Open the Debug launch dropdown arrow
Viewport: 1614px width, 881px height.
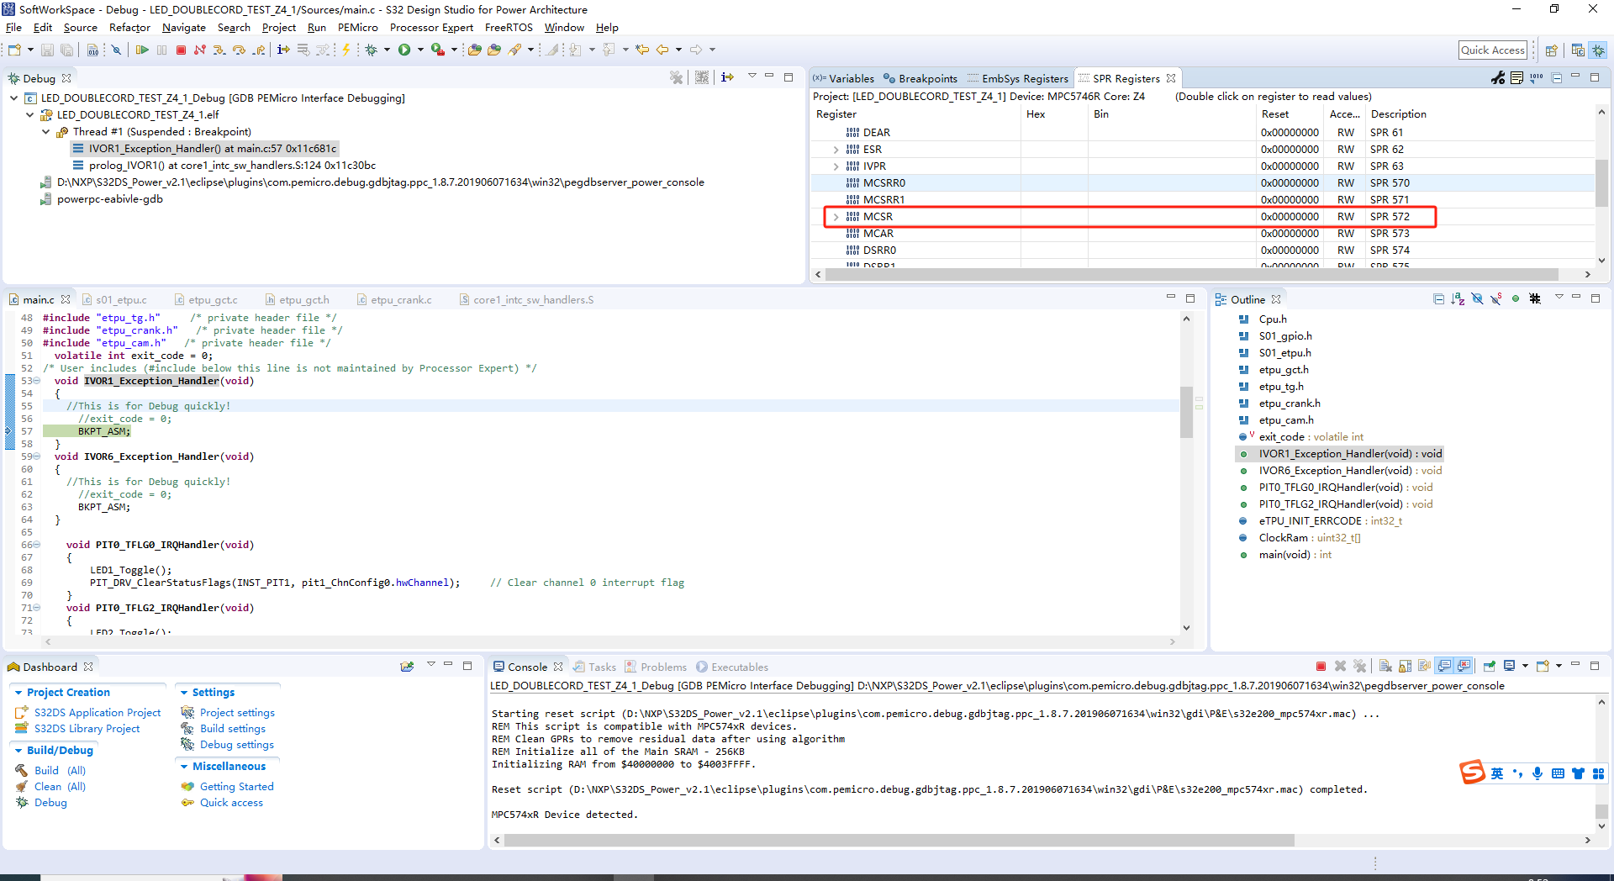click(387, 50)
